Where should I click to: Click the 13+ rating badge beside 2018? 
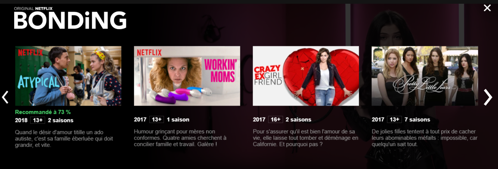point(38,120)
